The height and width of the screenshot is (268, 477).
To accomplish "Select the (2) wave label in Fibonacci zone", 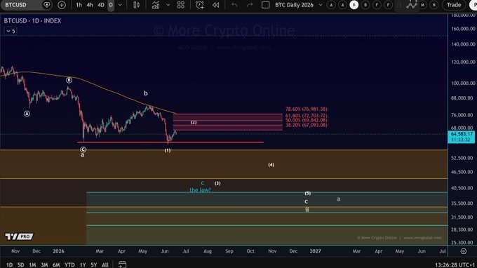I will point(194,122).
